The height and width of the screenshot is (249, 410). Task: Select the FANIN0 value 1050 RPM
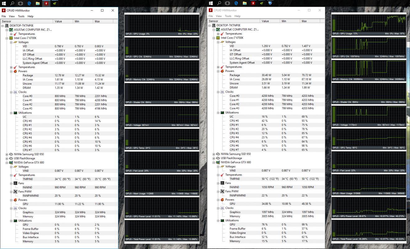tap(268, 187)
